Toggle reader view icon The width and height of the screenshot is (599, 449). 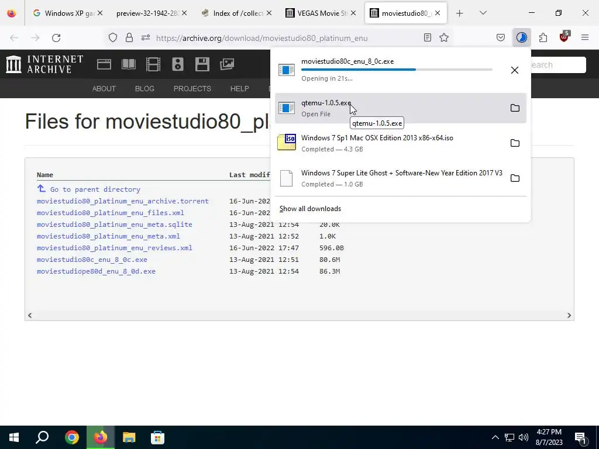[x=428, y=37]
